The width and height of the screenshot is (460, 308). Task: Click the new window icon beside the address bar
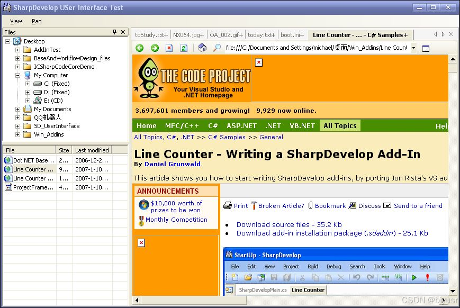coord(426,48)
